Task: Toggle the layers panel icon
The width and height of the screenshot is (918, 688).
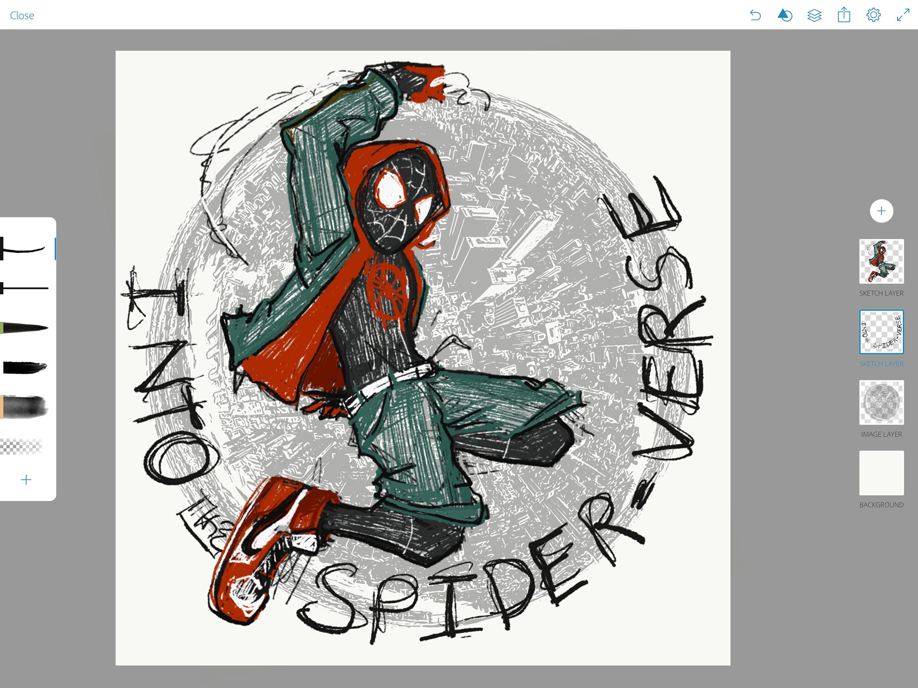Action: tap(814, 15)
